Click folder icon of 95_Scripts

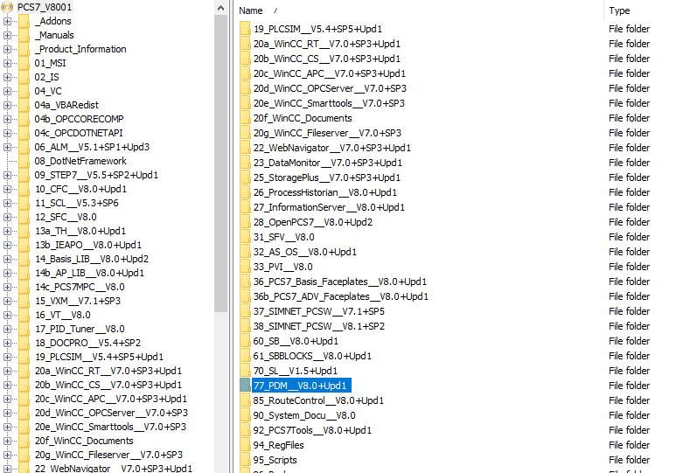coord(245,460)
